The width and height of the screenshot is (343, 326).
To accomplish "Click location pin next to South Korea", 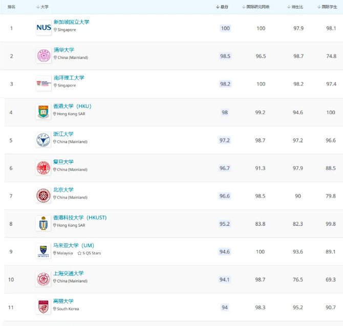I will click(55, 309).
